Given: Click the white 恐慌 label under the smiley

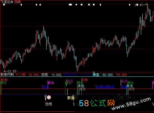Looking at the screenshot, I should [49, 104].
